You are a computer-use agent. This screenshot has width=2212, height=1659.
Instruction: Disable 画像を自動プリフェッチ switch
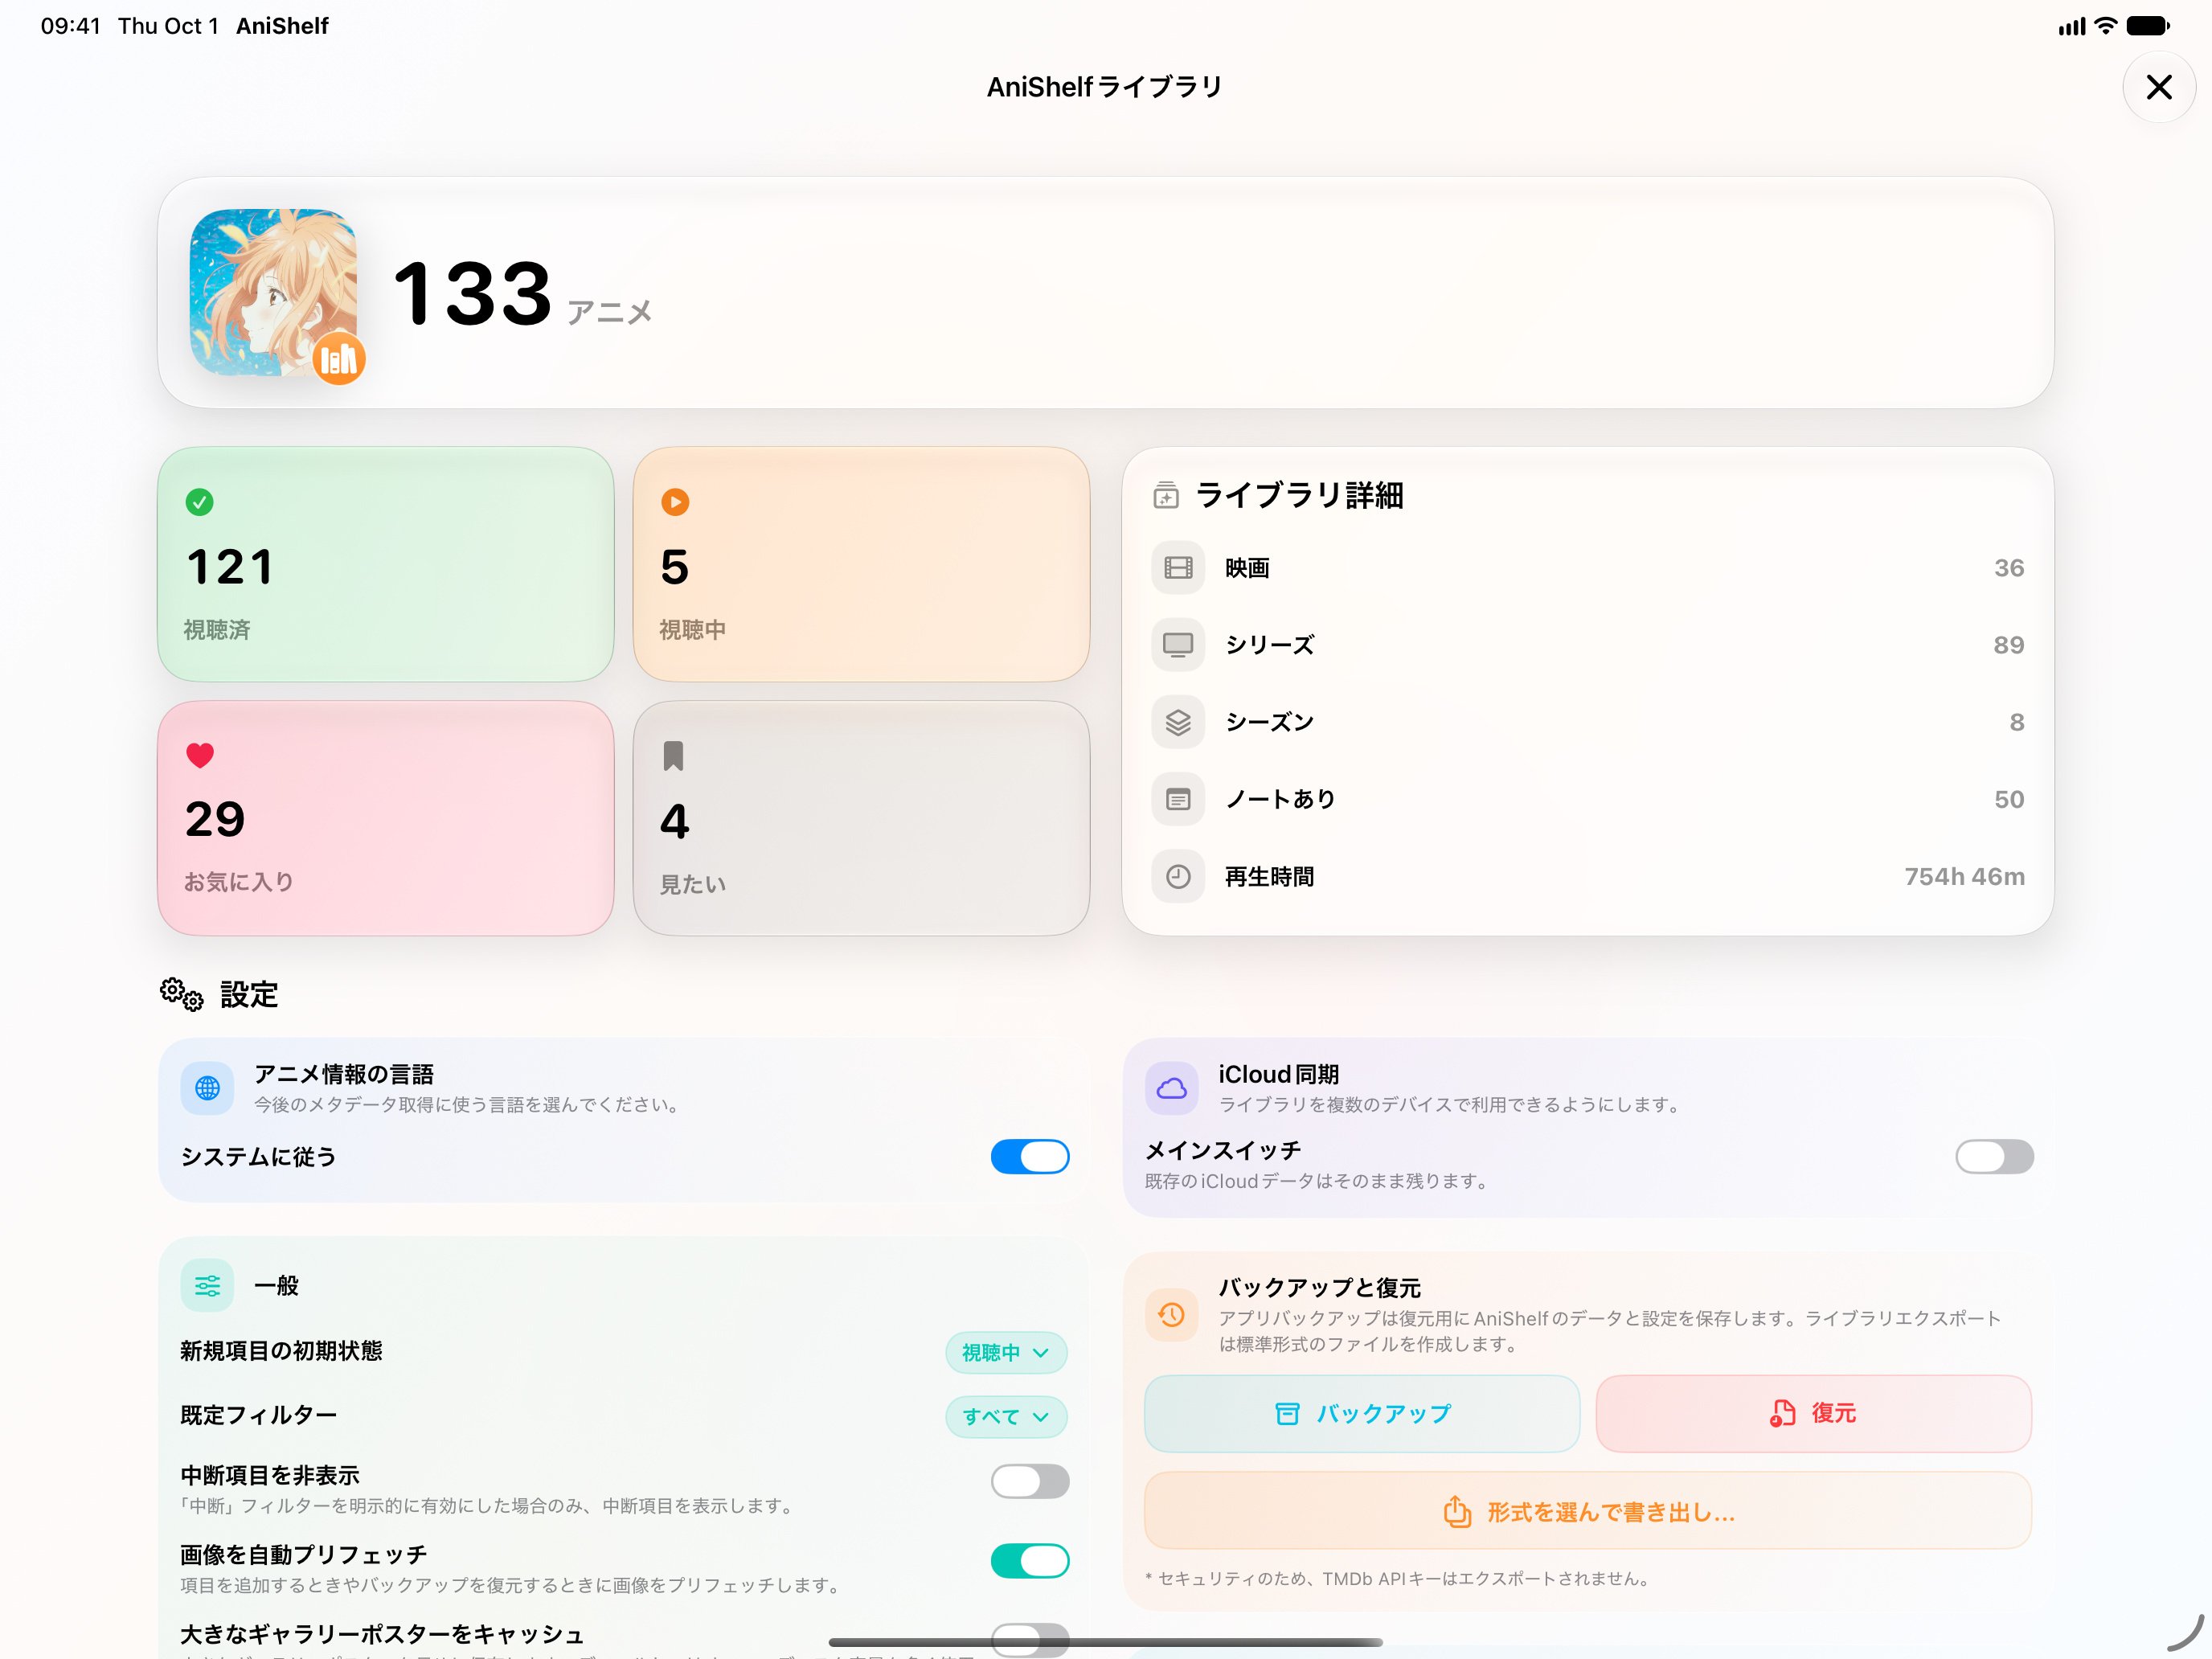(x=1030, y=1561)
